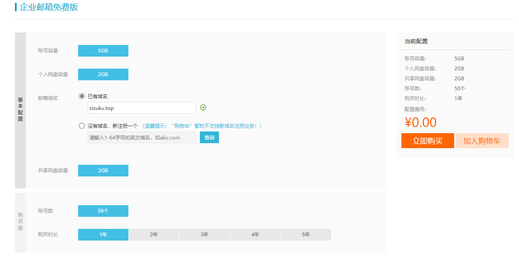Click the 50个 value in summary panel
Screen dimensions: 519x263
click(460, 89)
